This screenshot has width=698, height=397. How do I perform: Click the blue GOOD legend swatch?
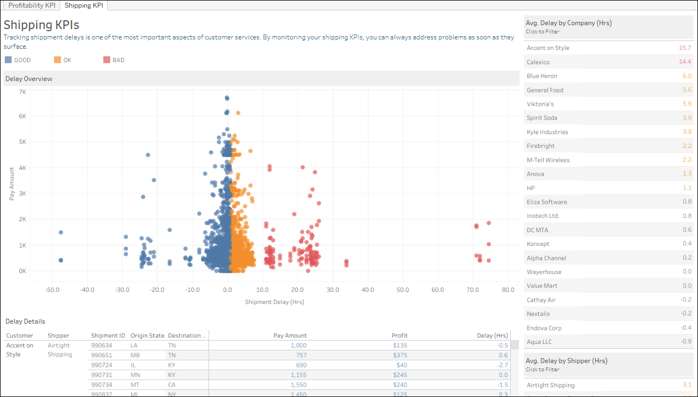tap(8, 60)
